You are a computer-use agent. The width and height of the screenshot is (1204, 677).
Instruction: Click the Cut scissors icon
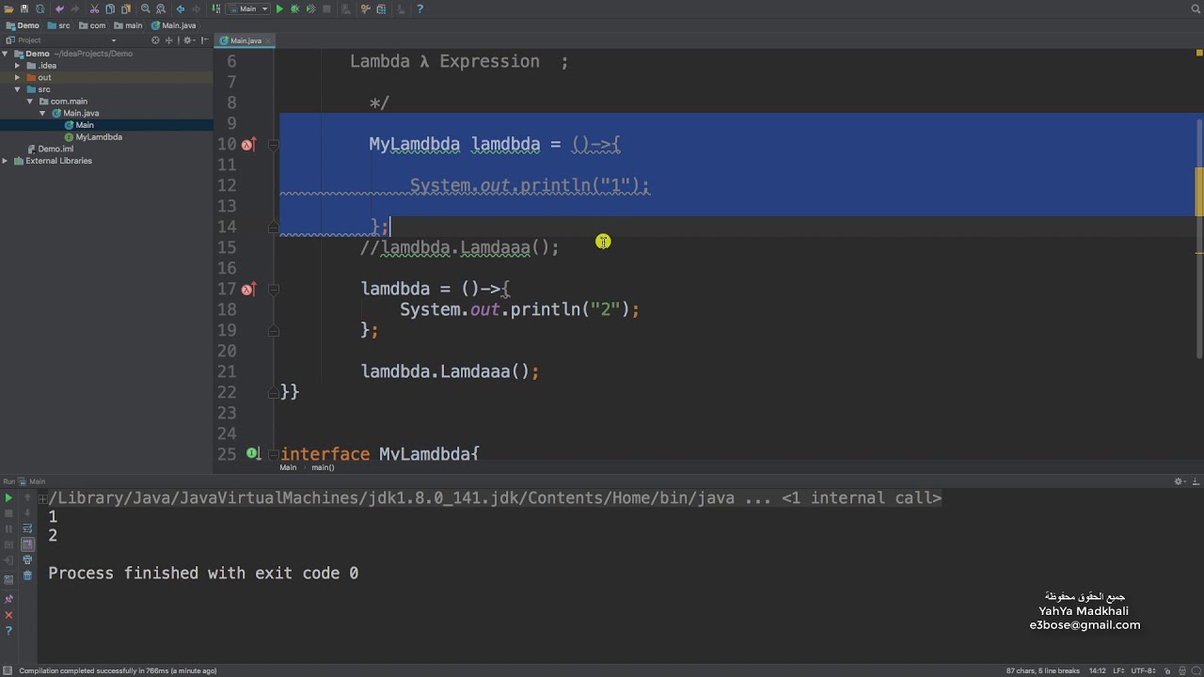(x=94, y=8)
